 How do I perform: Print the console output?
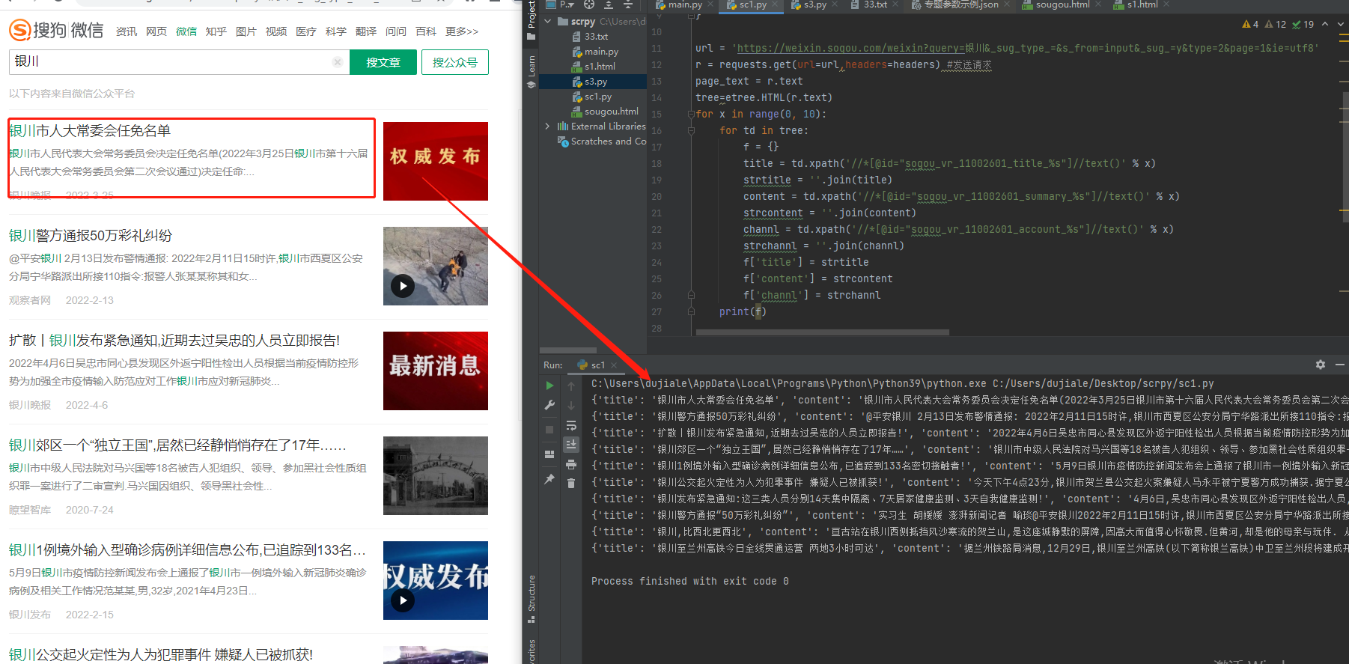click(571, 464)
